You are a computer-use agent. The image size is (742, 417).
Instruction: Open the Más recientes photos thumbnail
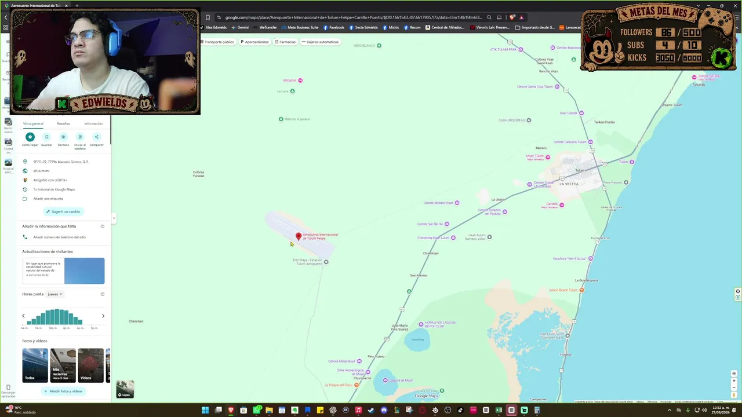[63, 365]
